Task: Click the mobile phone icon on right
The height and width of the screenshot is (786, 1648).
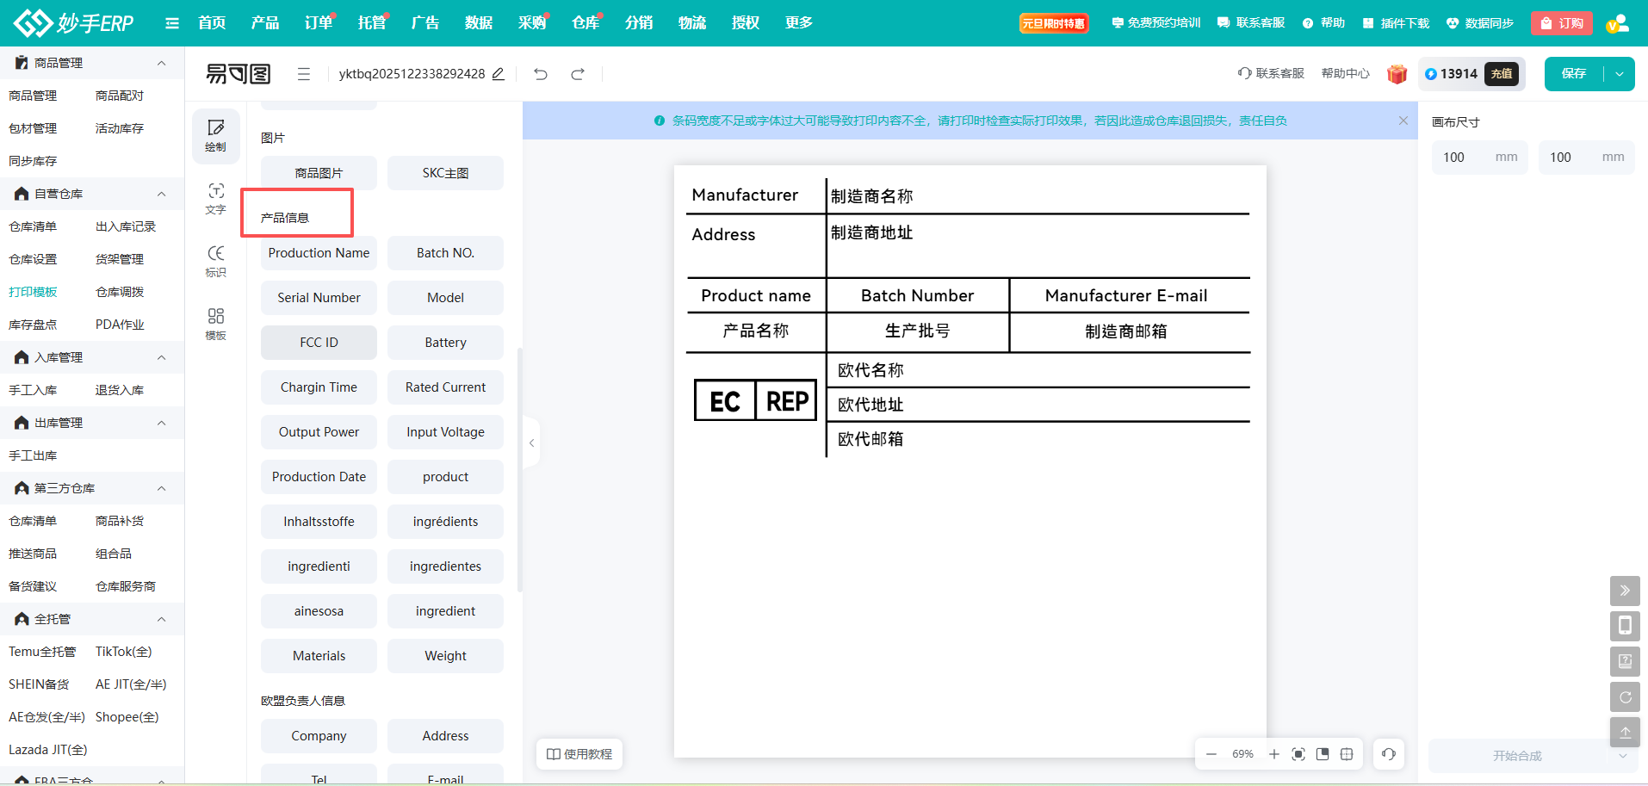Action: [x=1625, y=626]
